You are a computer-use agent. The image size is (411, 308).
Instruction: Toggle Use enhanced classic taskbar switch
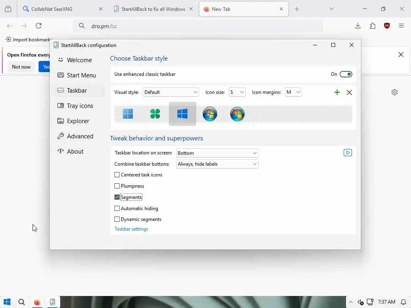pyautogui.click(x=346, y=74)
